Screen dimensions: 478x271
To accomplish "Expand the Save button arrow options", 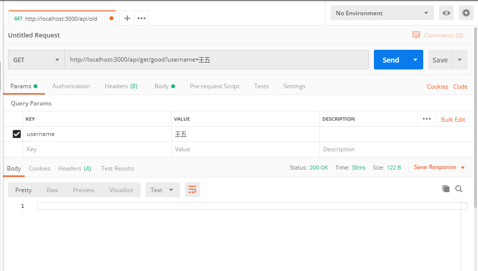I will click(x=460, y=60).
